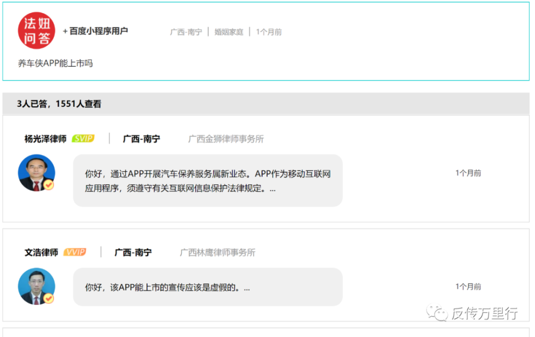Click the 1个月前 timestamp on 杨光泽律师's answer
This screenshot has height=337, width=535.
[468, 173]
